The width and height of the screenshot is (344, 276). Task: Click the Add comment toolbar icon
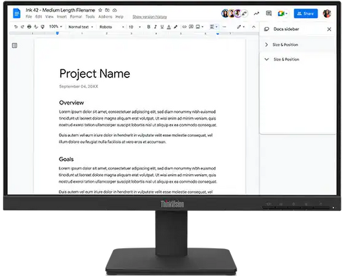pyautogui.click(x=191, y=26)
